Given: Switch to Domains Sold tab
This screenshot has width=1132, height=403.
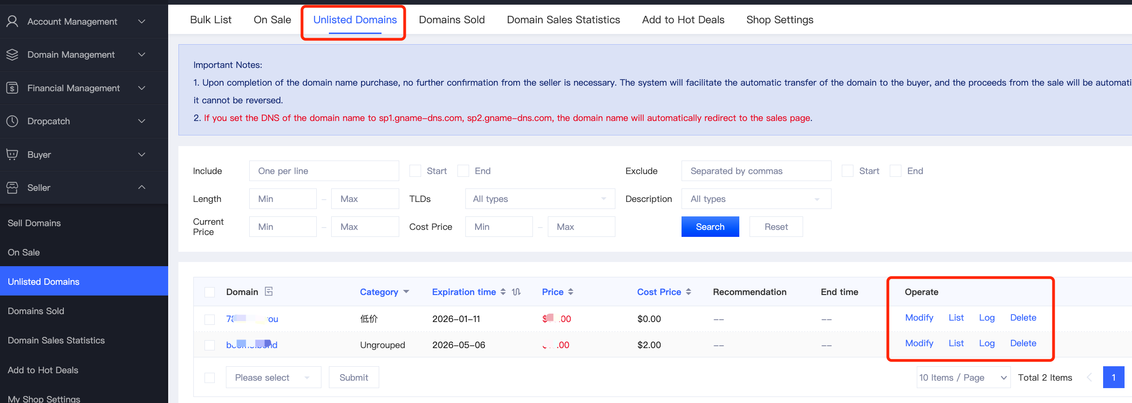Looking at the screenshot, I should click(x=452, y=20).
